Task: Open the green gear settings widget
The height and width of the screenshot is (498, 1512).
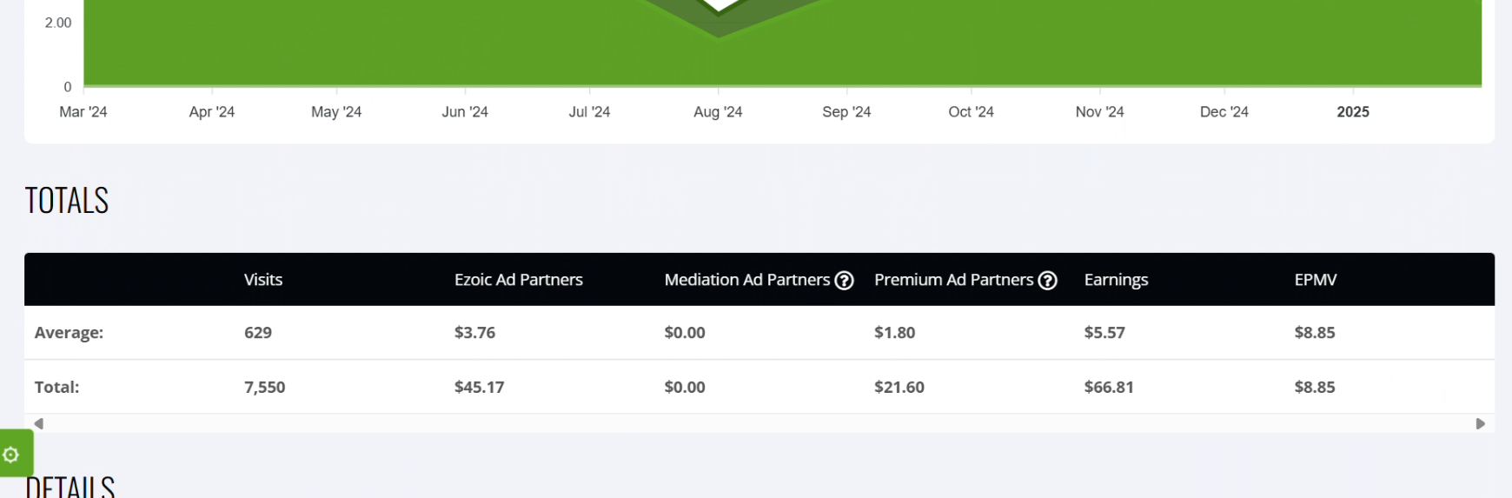Action: coord(14,454)
